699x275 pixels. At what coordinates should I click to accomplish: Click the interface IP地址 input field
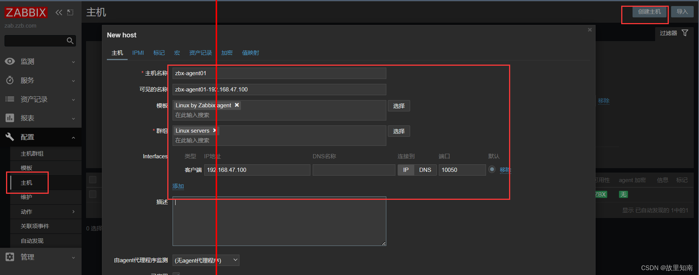pyautogui.click(x=257, y=170)
